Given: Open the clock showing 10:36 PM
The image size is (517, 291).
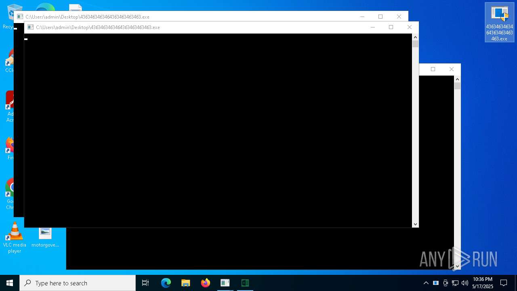Looking at the screenshot, I should tap(483, 283).
